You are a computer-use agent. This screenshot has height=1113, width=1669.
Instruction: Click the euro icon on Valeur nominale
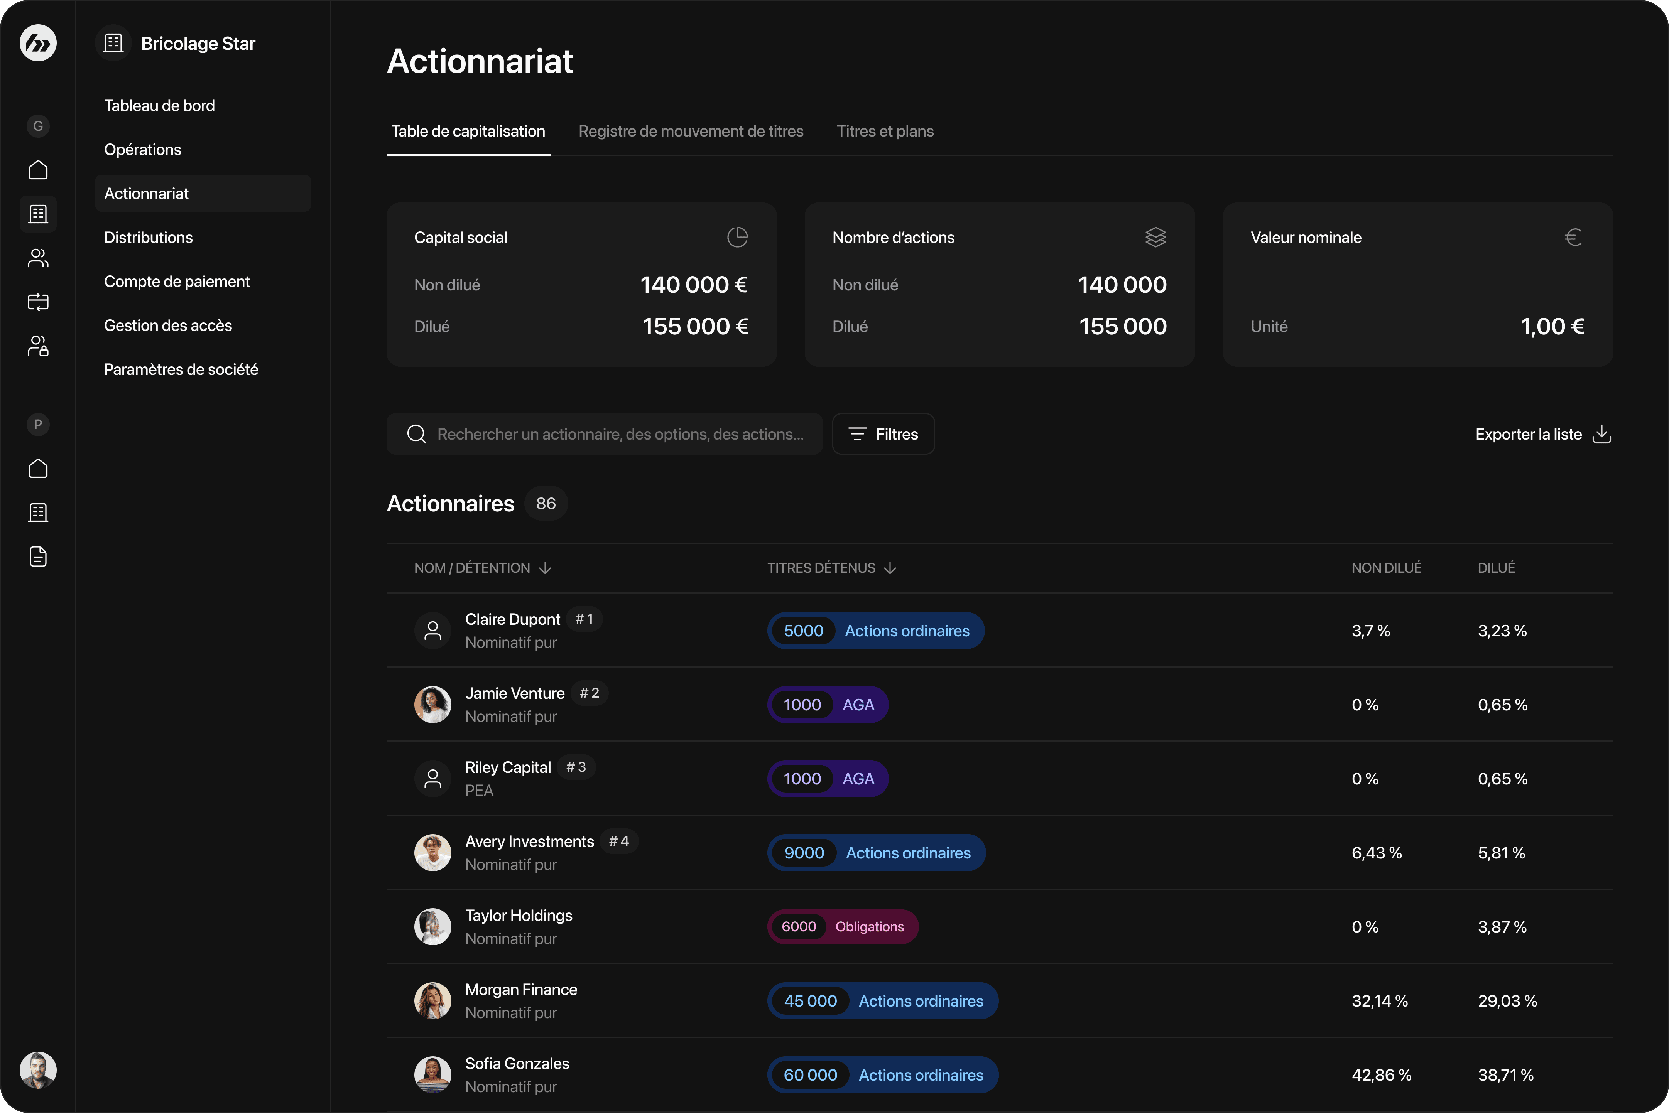point(1573,237)
